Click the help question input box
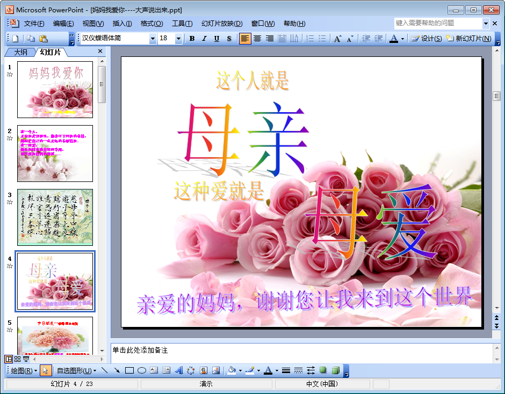 438,23
